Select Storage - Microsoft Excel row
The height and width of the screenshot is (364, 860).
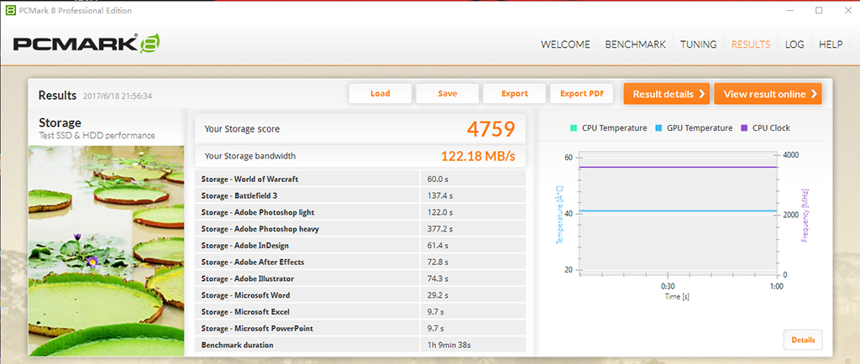(x=360, y=312)
